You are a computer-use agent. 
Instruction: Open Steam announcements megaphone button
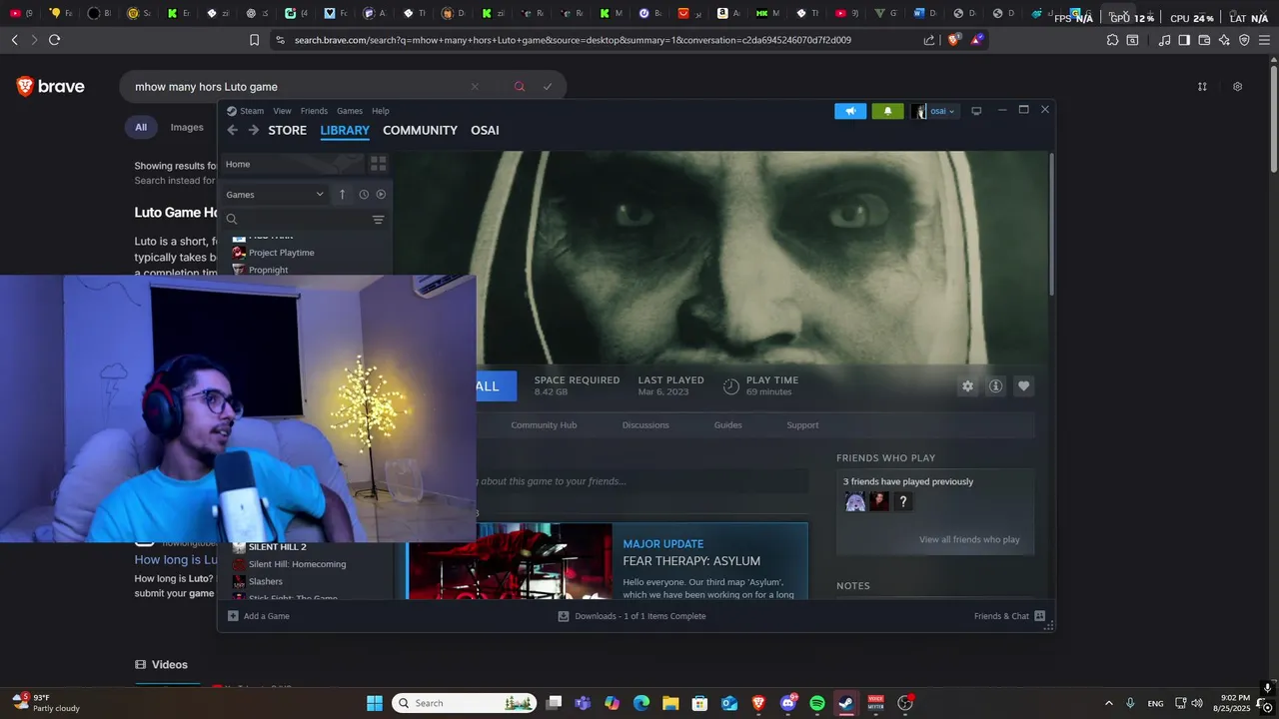tap(850, 111)
